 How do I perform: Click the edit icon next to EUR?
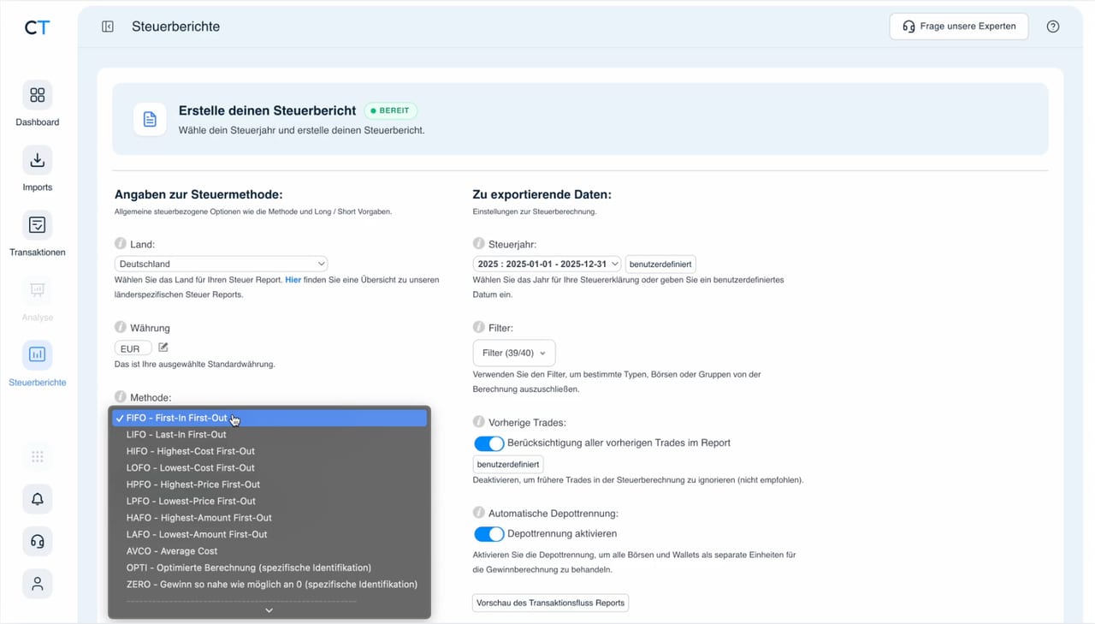point(163,348)
